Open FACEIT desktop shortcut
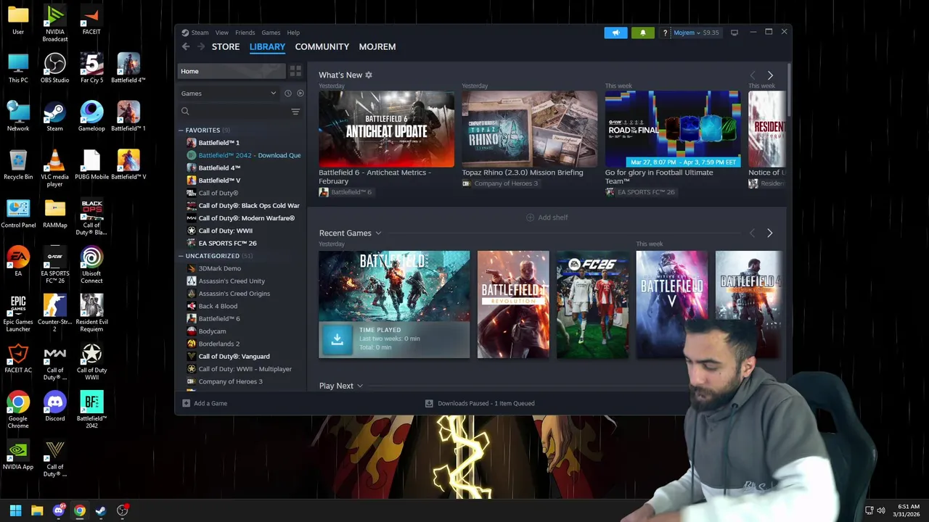929x522 pixels. click(x=91, y=20)
